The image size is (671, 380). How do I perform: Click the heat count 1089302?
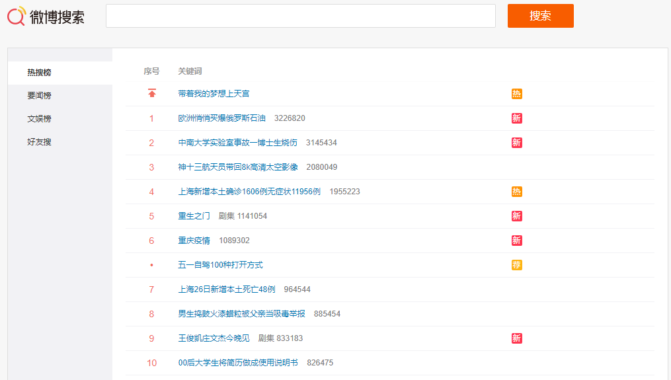click(x=234, y=241)
